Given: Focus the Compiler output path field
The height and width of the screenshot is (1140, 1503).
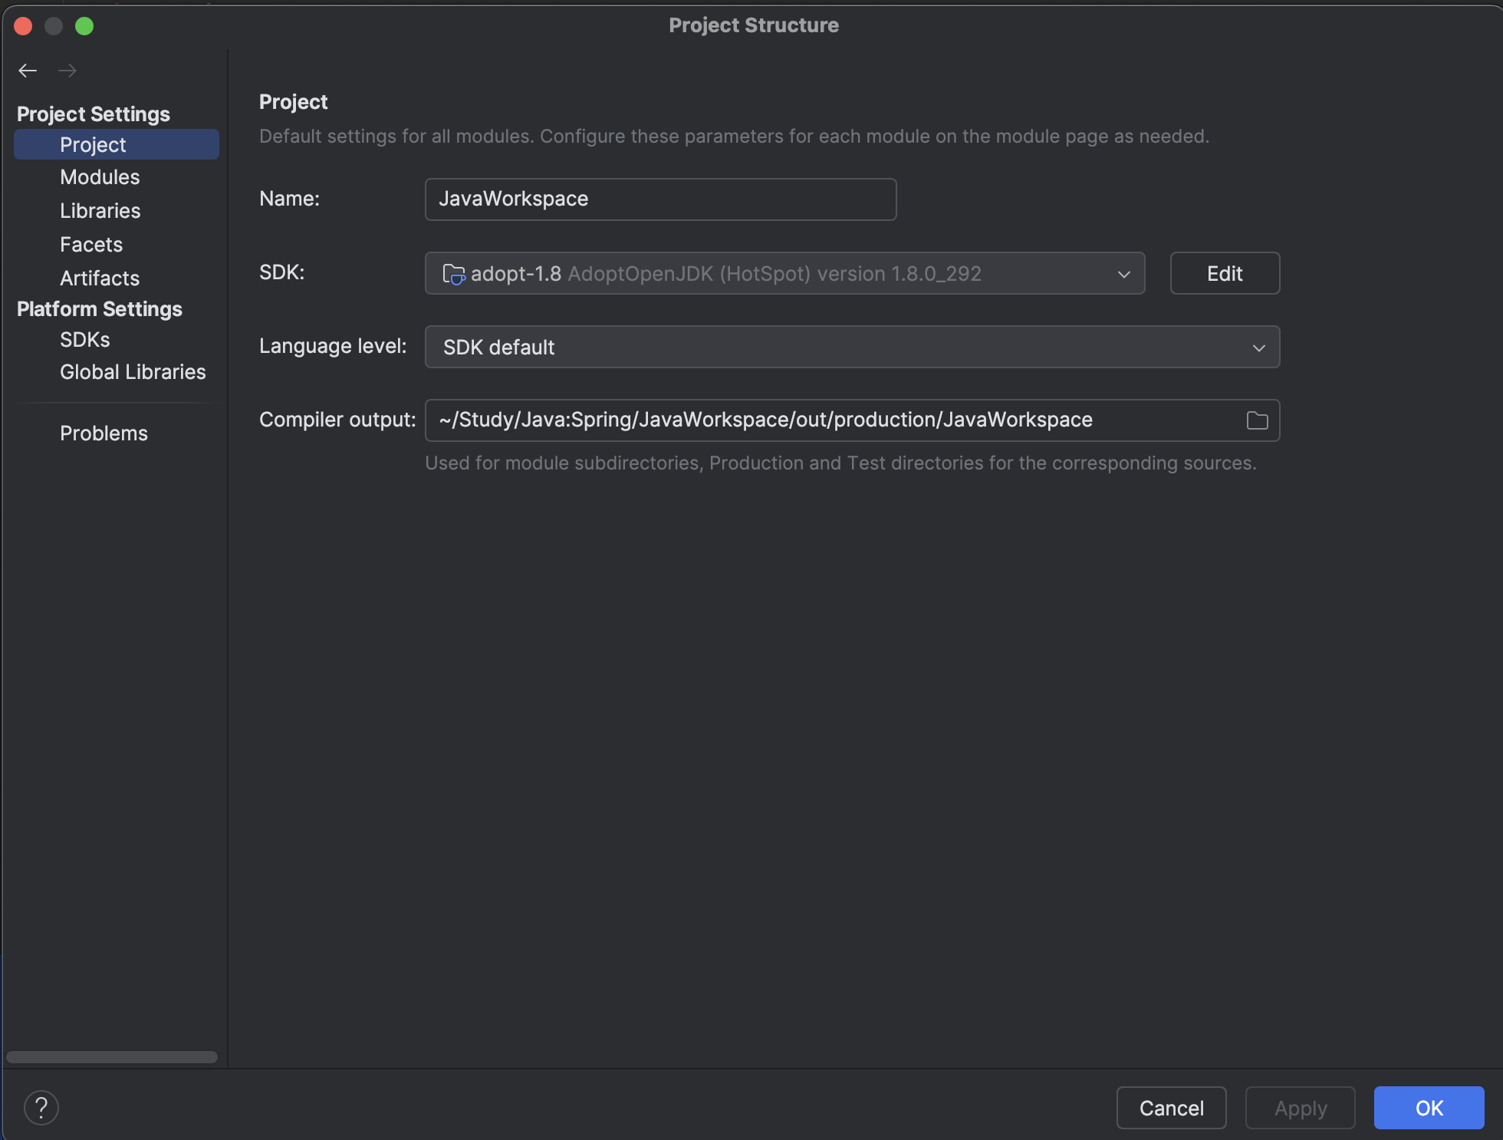Looking at the screenshot, I should pos(852,420).
